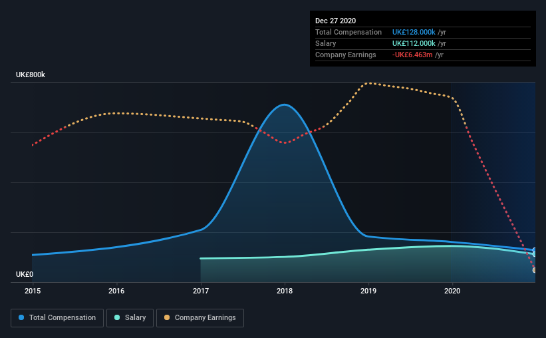Click the blue Total Compensation legend dot
Image resolution: width=546 pixels, height=338 pixels.
(21, 317)
